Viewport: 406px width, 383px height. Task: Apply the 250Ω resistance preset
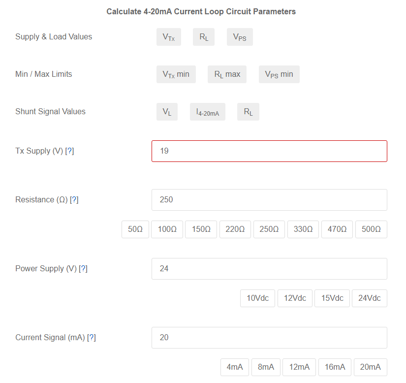[269, 229]
